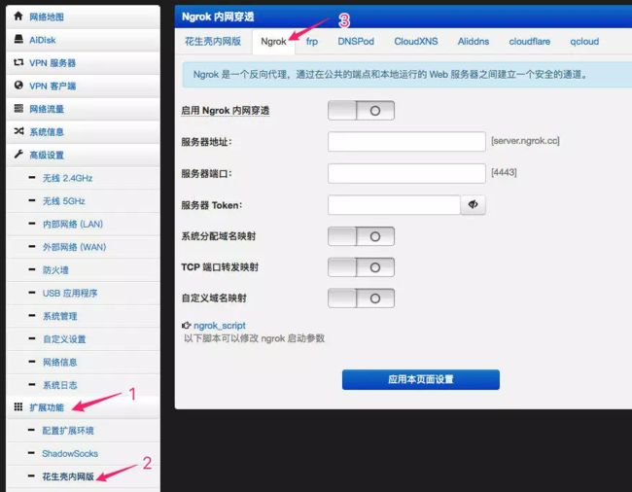Image resolution: width=632 pixels, height=492 pixels.
Task: Focus the 服务器端口 input field
Action: click(x=406, y=173)
